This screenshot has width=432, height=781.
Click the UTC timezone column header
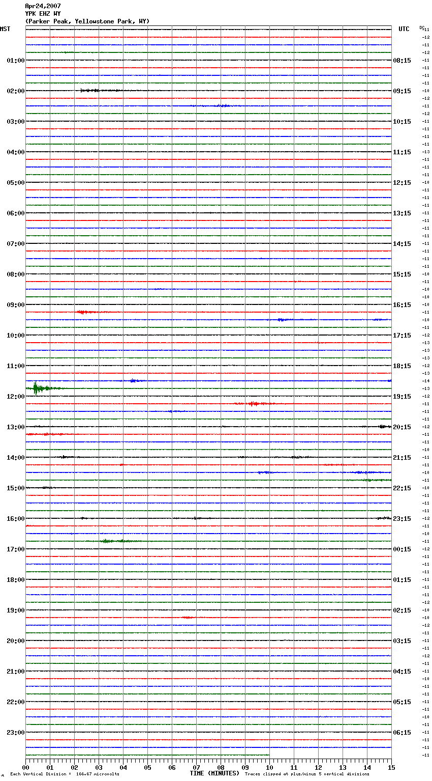404,29
